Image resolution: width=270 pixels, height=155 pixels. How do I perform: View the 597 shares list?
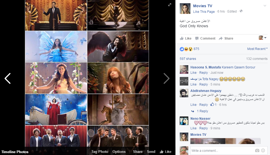tap(188, 59)
